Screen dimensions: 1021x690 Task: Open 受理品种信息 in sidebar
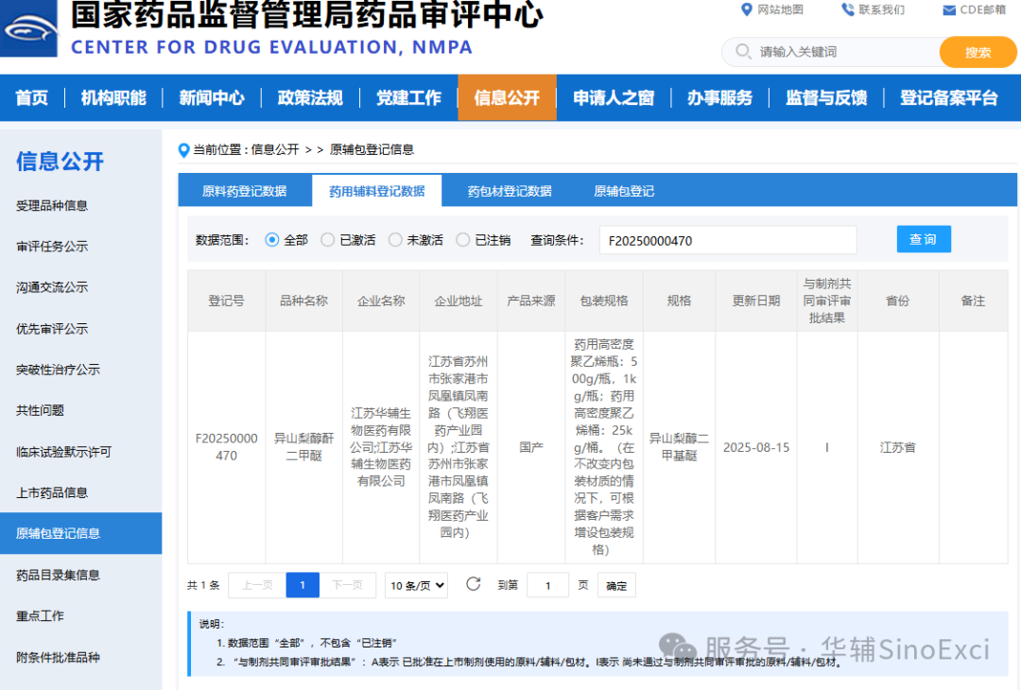coord(52,206)
